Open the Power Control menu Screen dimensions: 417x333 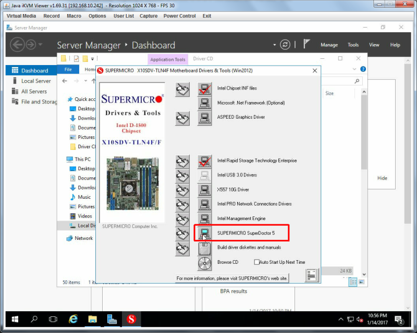click(x=179, y=16)
